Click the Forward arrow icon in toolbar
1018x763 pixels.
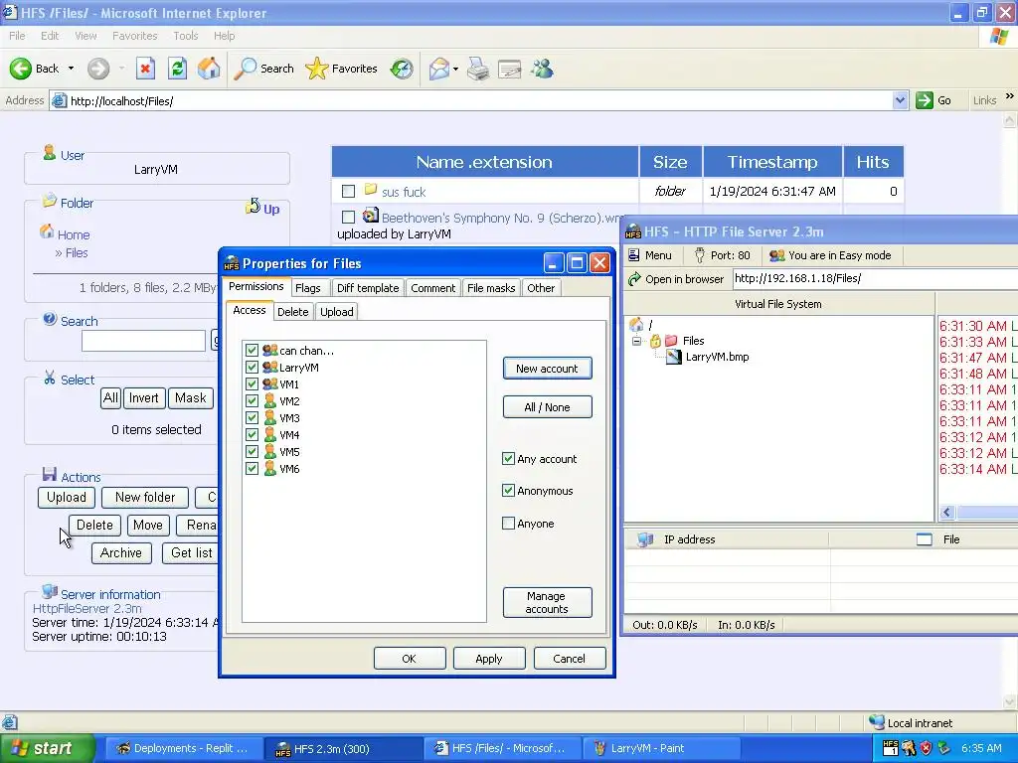98,69
